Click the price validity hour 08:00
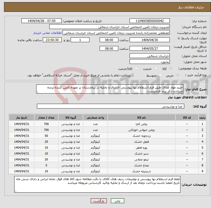 coord(109,48)
